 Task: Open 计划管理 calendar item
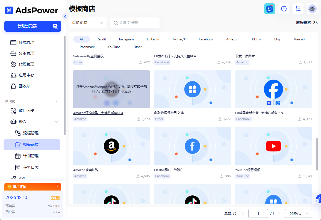click(26, 156)
